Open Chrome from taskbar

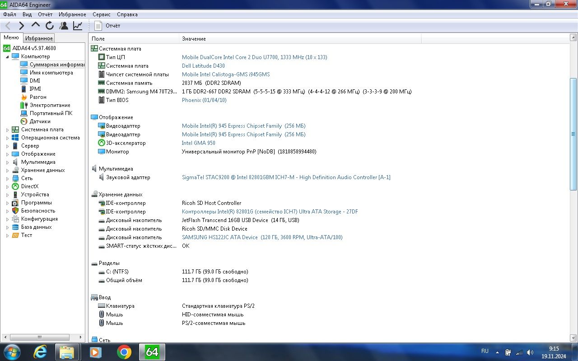124,352
